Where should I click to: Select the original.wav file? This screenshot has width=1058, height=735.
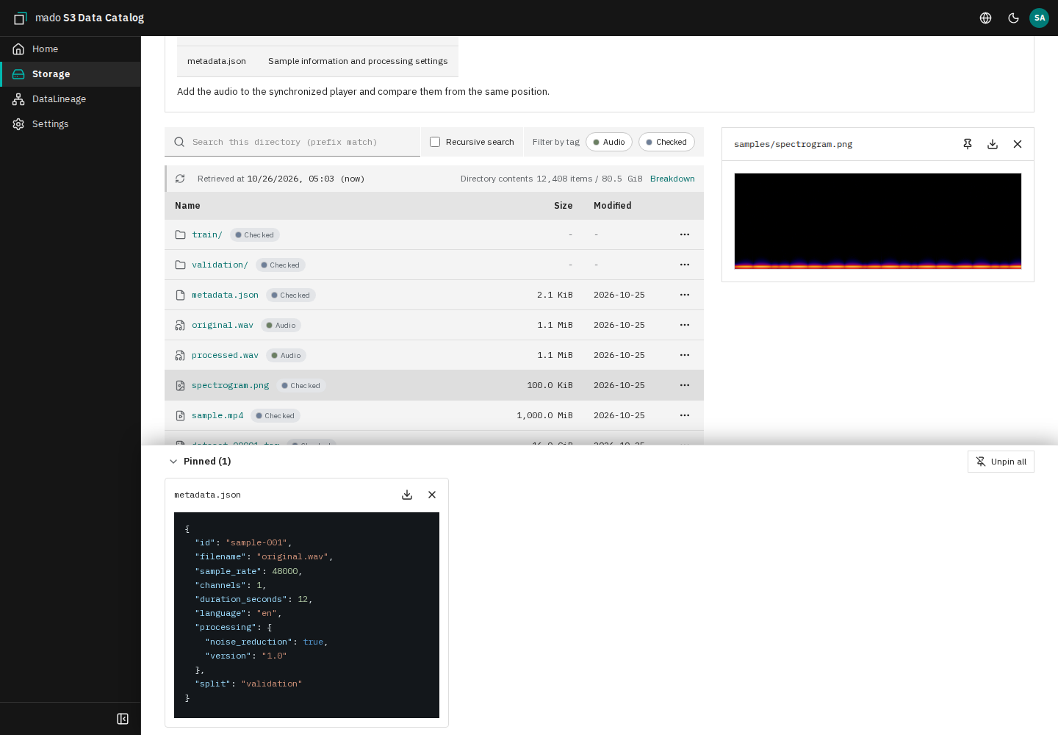point(223,325)
